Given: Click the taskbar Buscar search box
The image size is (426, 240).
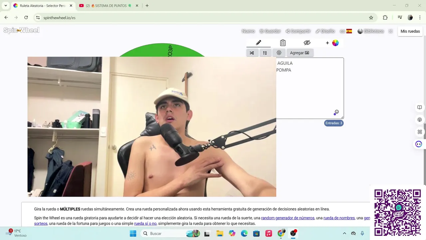Looking at the screenshot, I should (x=170, y=233).
